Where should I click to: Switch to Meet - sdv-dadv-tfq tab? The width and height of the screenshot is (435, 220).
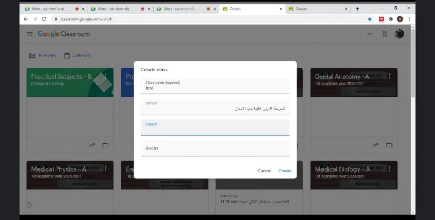(113, 8)
